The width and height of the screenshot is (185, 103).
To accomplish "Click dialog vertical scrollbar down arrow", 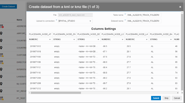I will (x=182, y=93).
